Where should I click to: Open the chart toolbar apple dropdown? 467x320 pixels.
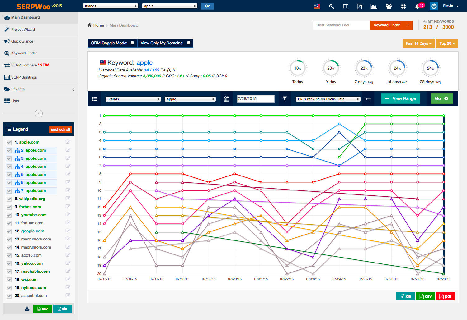[x=190, y=99]
